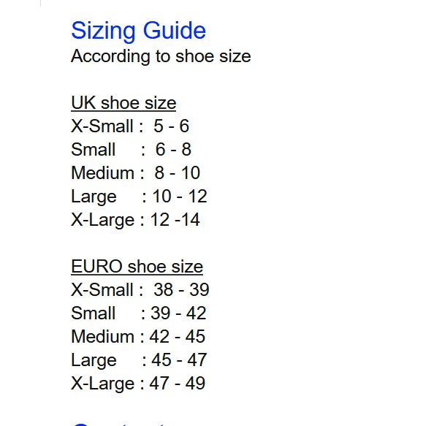Image resolution: width=434 pixels, height=426 pixels.
Task: Click the UK X-Large 12 -14 value
Action: coord(175,220)
